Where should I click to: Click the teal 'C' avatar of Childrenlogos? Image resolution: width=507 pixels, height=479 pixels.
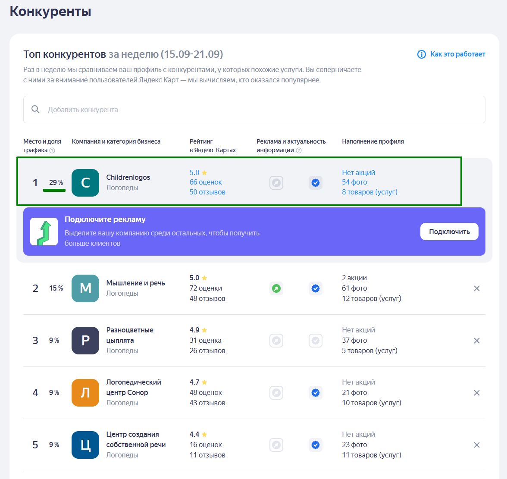(x=85, y=183)
